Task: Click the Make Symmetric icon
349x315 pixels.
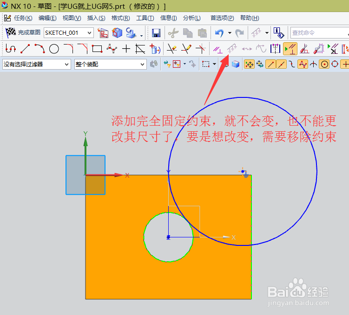Action: point(275,49)
